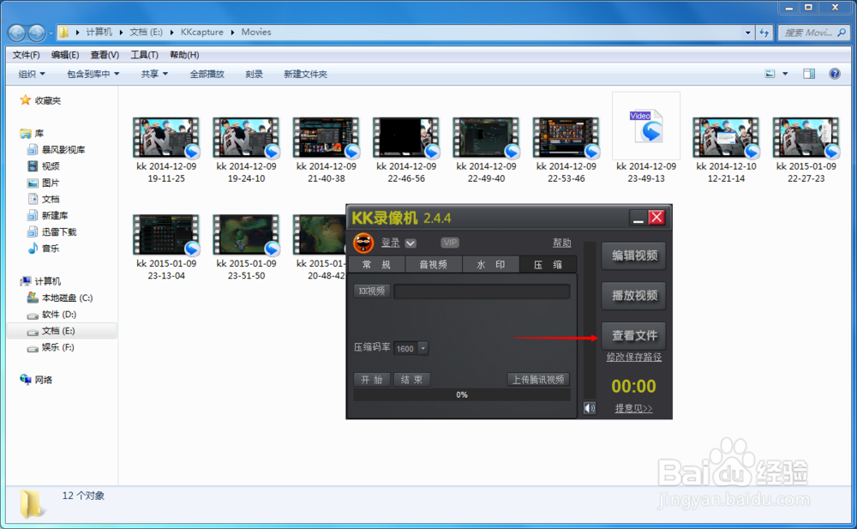857x529 pixels.
Task: Select the 软件 (D:) drive
Action: coord(51,315)
